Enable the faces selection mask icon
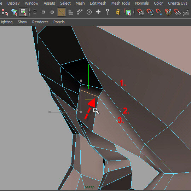 point(71,12)
